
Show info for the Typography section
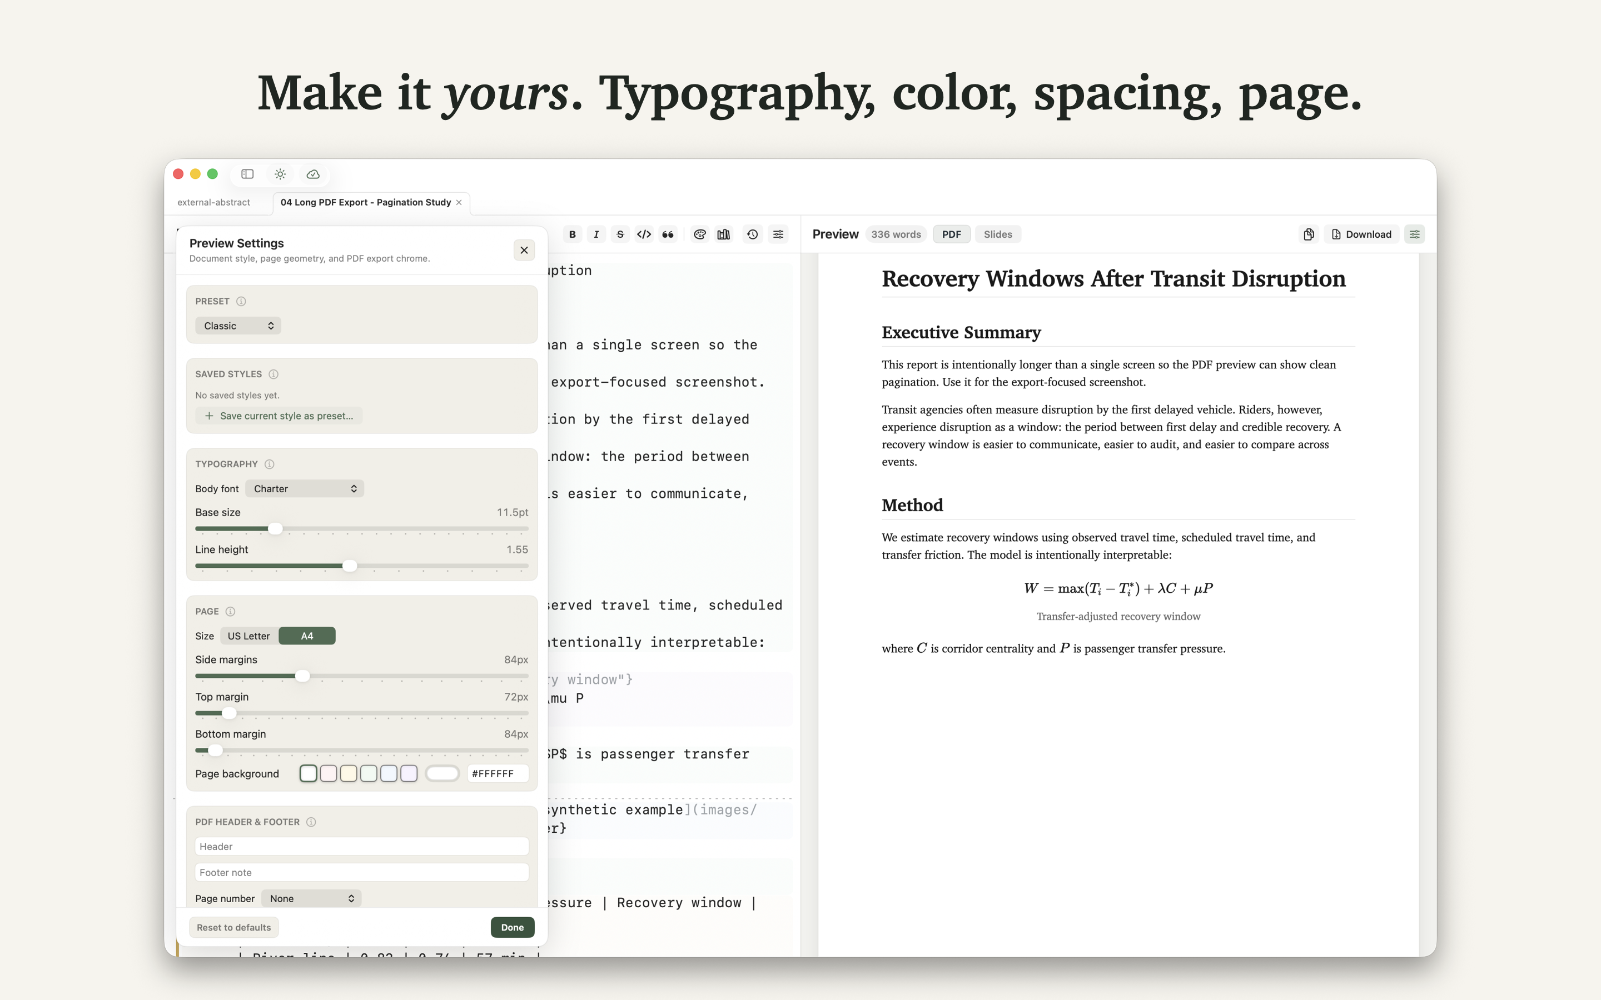[x=269, y=464]
